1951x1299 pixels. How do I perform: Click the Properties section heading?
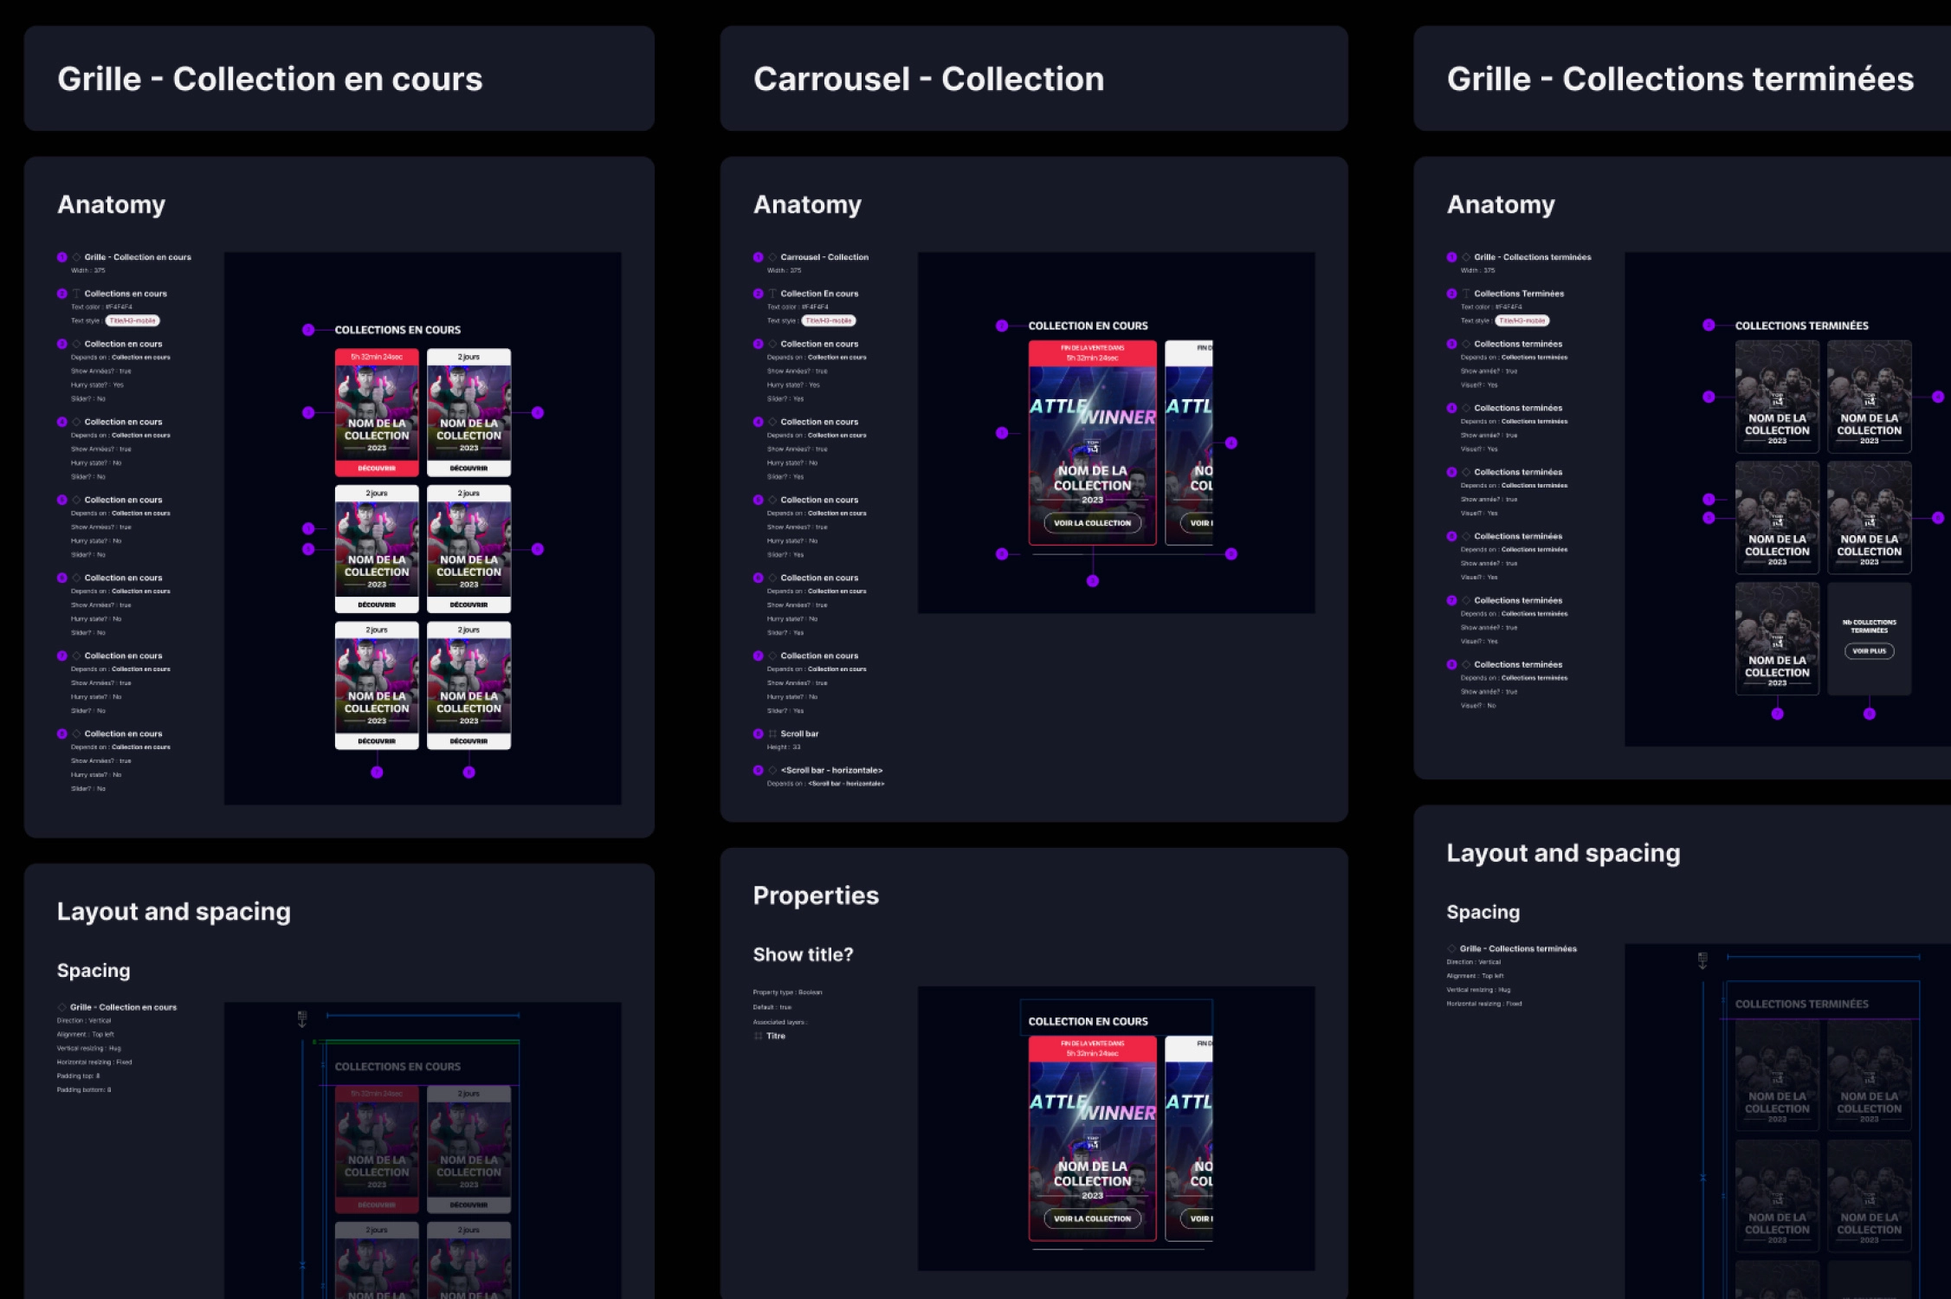[816, 895]
